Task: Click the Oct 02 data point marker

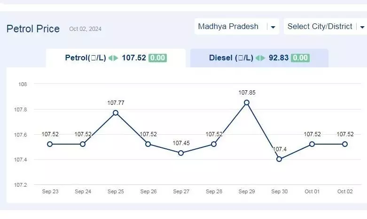Action: (x=345, y=144)
